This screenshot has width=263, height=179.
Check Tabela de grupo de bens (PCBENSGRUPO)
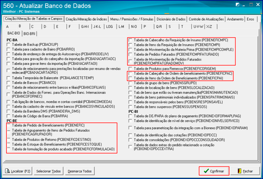[130, 83]
